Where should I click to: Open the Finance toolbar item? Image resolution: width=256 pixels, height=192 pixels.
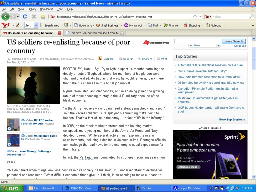[x=171, y=25]
